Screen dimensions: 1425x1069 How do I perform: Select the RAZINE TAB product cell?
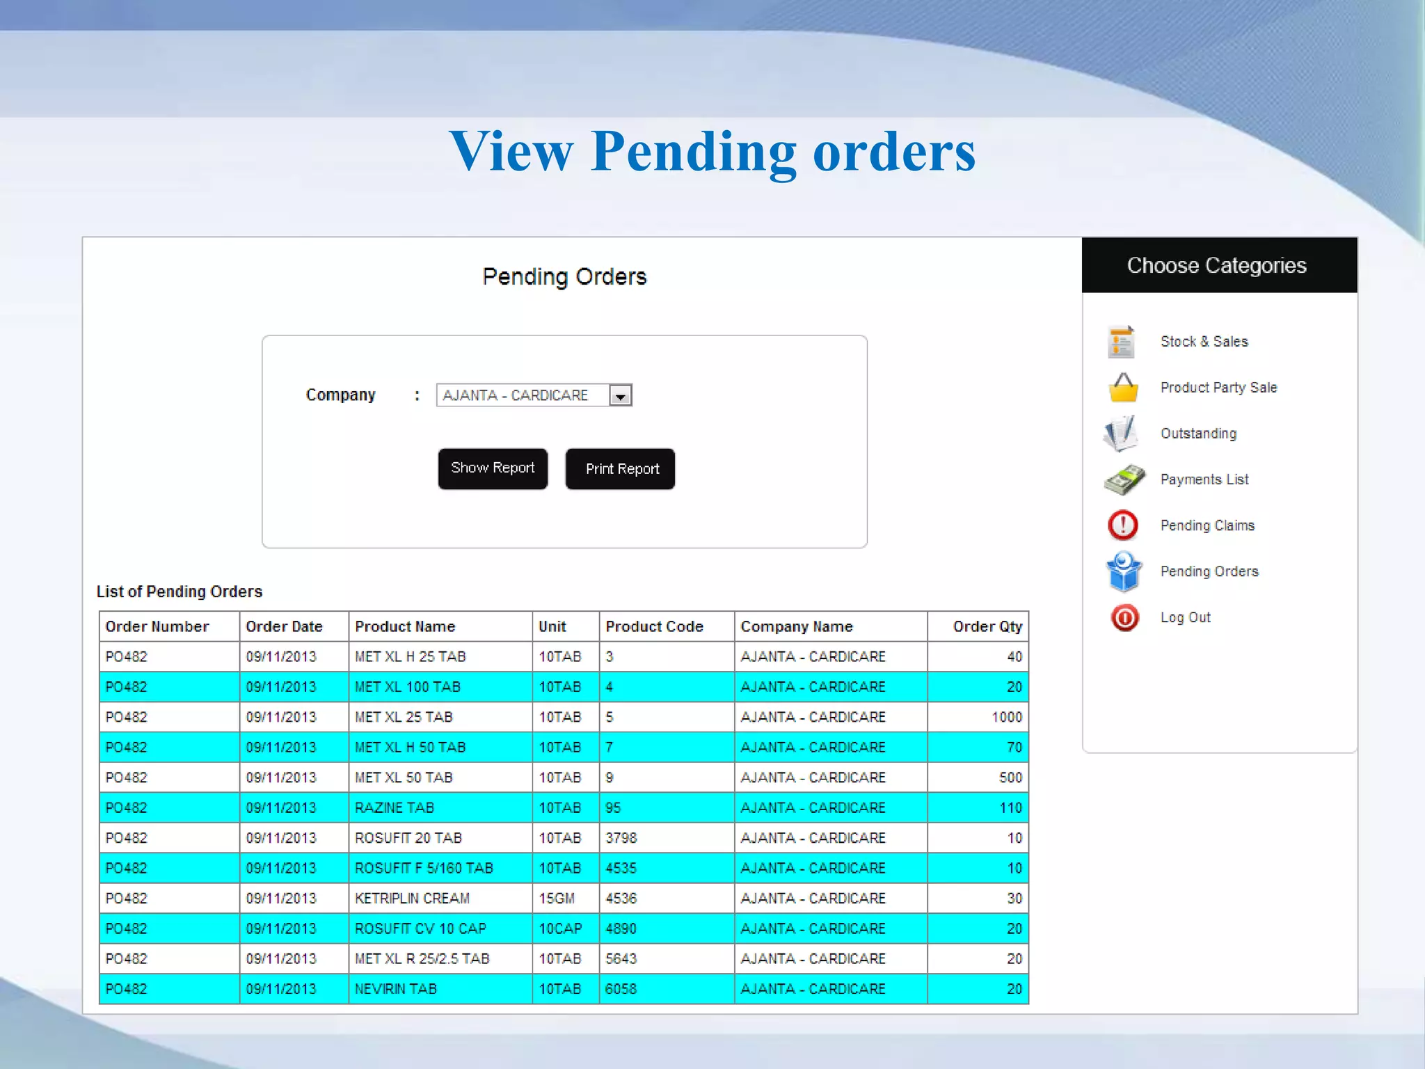point(440,808)
